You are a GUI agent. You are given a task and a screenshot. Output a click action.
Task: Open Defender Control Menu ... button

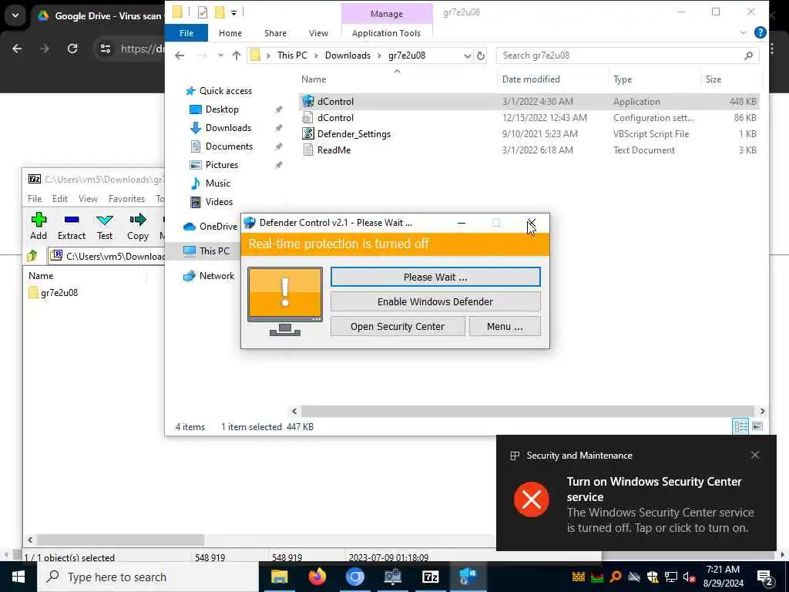coord(505,326)
